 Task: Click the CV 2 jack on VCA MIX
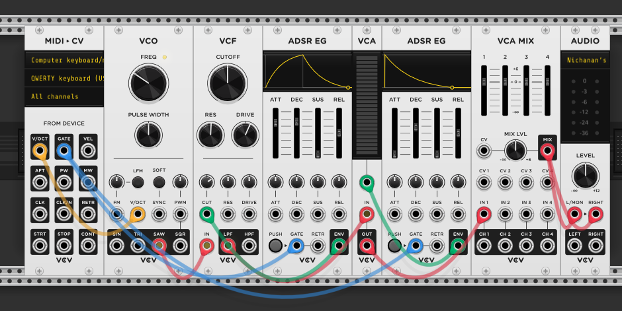[x=505, y=182]
